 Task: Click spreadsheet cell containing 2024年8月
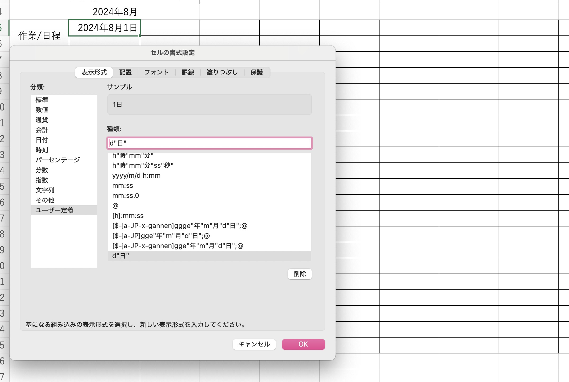pyautogui.click(x=105, y=12)
